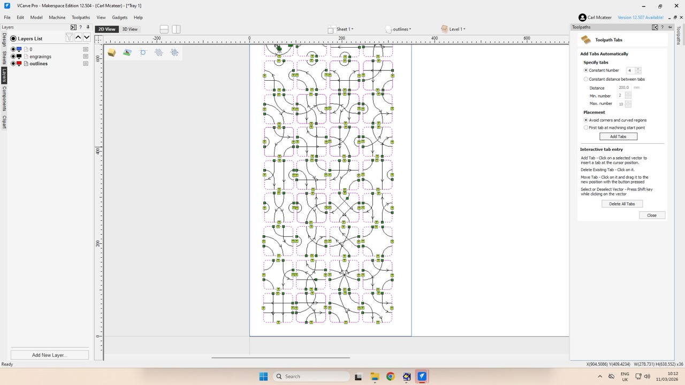Select the engravings layer name
The image size is (685, 385).
[41, 56]
